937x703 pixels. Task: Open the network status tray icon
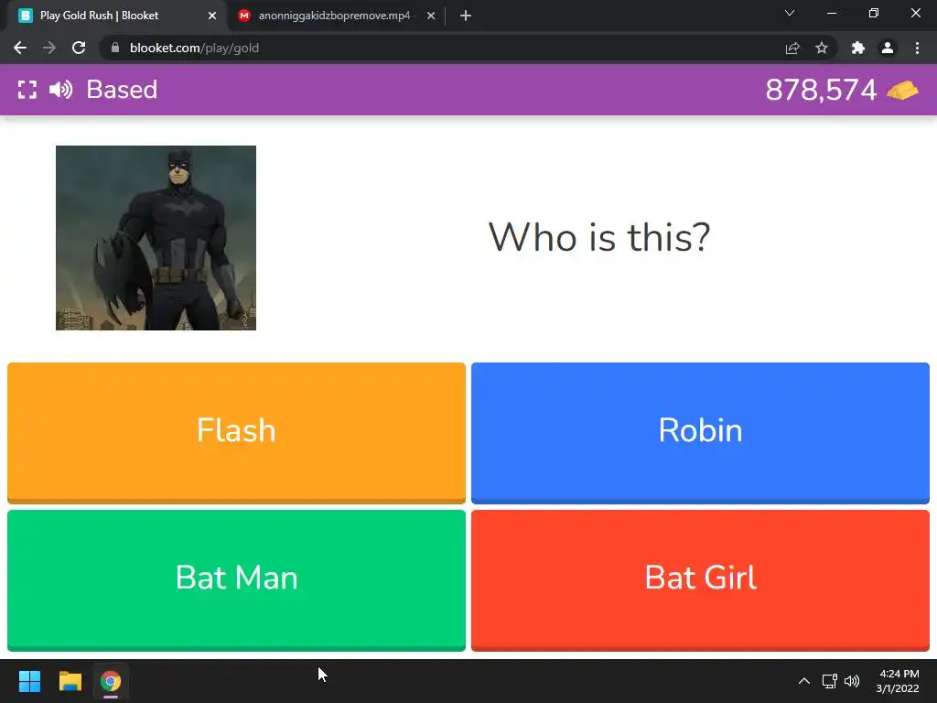tap(829, 681)
